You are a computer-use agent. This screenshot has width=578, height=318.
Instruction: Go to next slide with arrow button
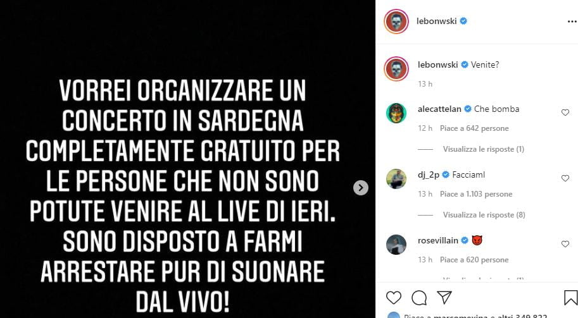pyautogui.click(x=360, y=188)
